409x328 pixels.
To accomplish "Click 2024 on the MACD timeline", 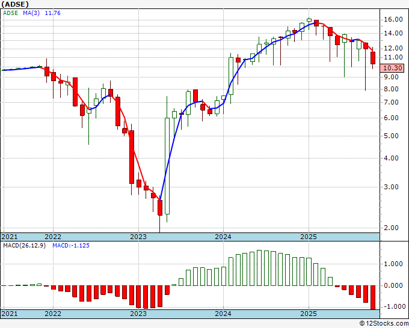I will [223, 314].
